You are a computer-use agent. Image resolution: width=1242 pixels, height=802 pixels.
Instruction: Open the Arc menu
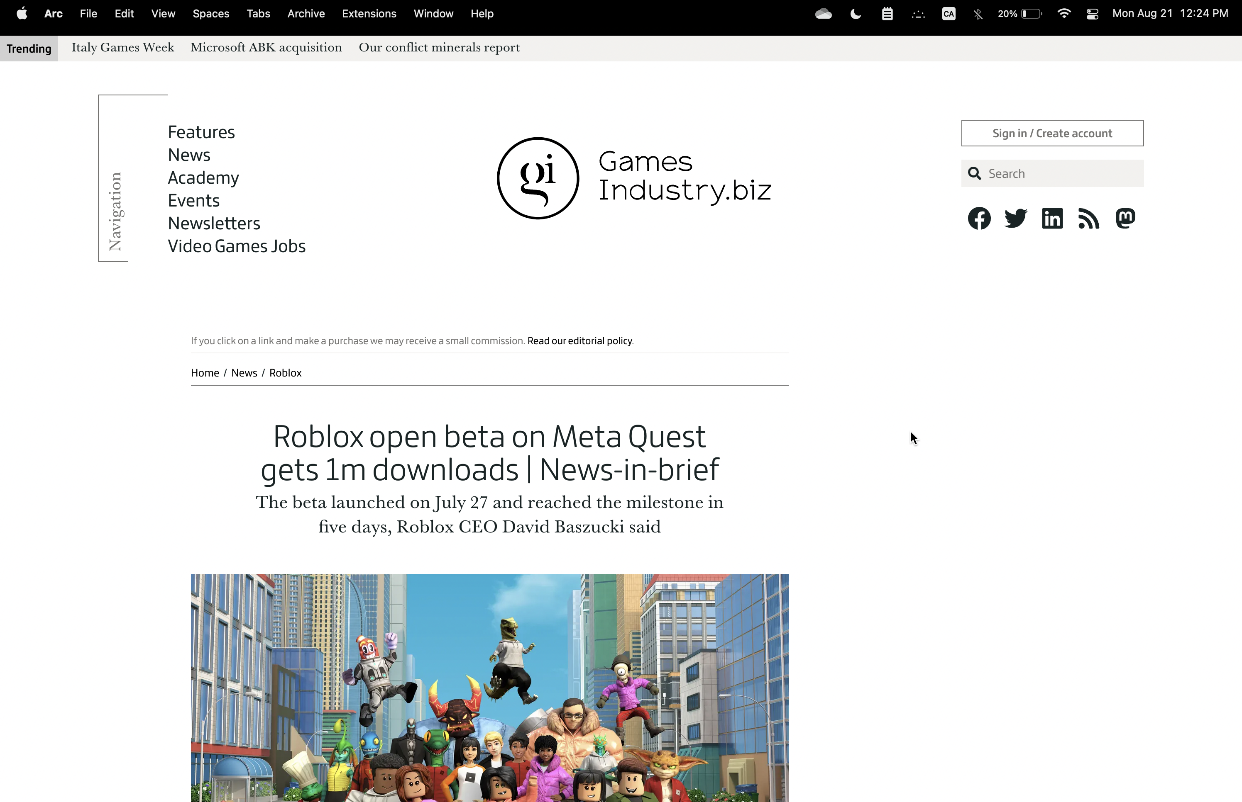pos(53,14)
